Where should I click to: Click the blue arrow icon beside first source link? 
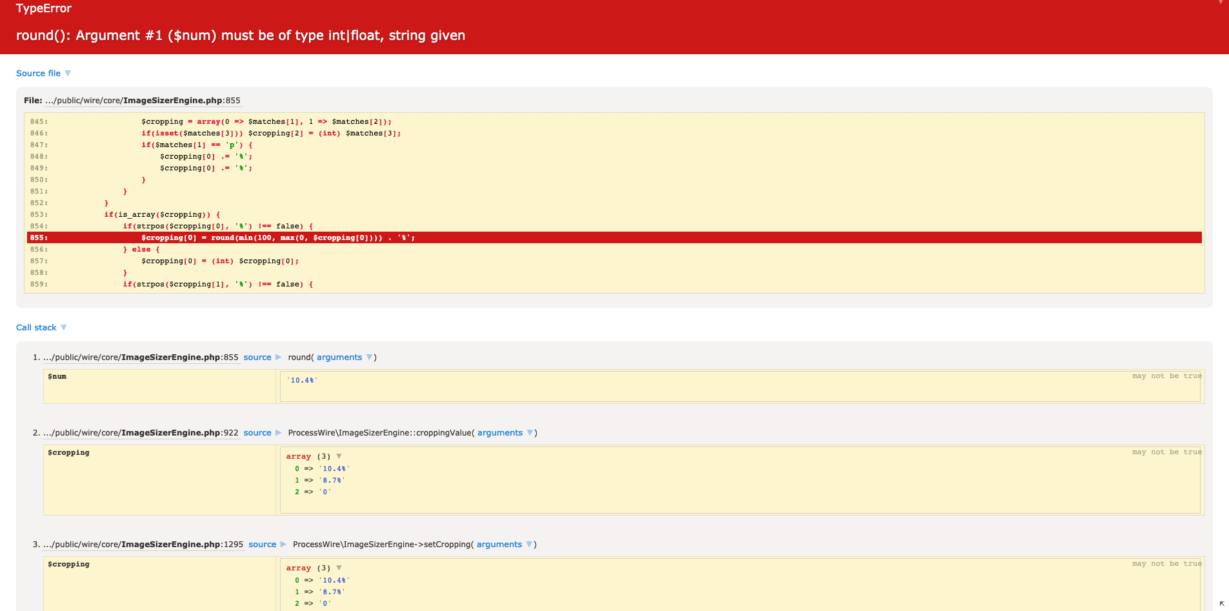[x=278, y=357]
